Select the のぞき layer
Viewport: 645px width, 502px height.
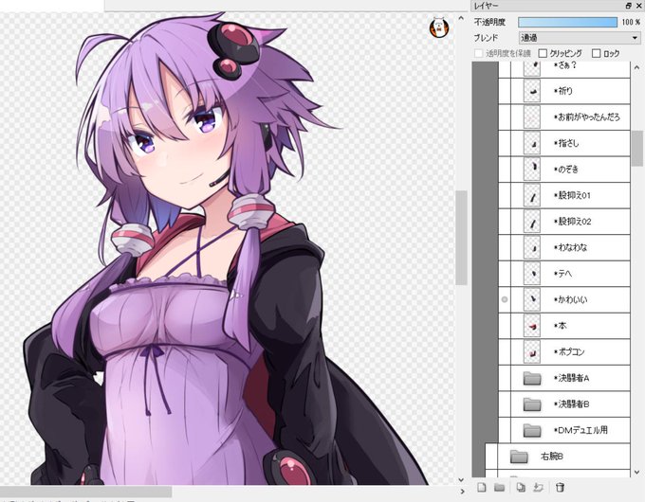[564, 170]
